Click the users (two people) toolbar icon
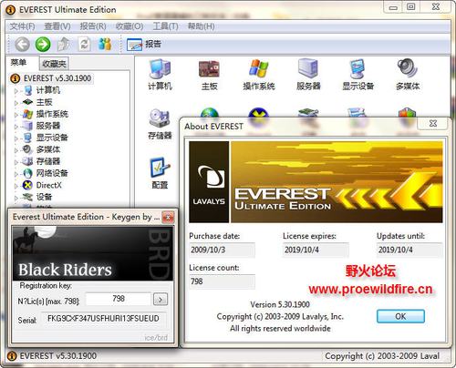 tap(105, 45)
